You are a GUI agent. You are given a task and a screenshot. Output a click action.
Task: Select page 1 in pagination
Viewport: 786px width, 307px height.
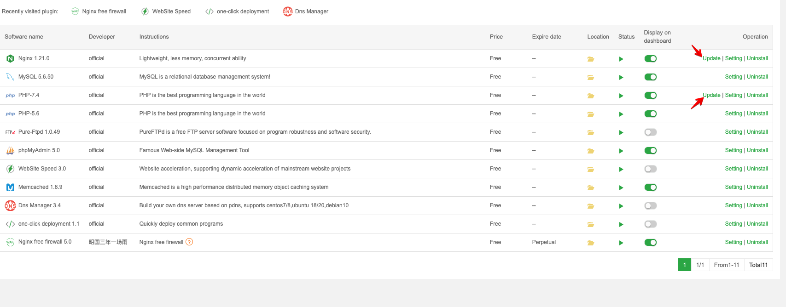[684, 265]
